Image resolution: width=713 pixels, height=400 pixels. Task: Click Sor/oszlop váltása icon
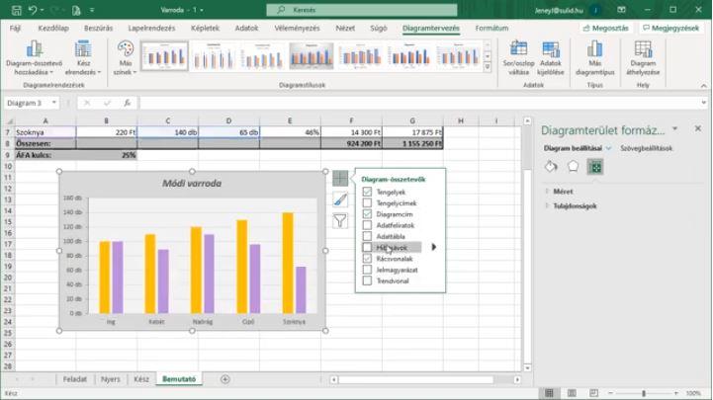point(518,54)
